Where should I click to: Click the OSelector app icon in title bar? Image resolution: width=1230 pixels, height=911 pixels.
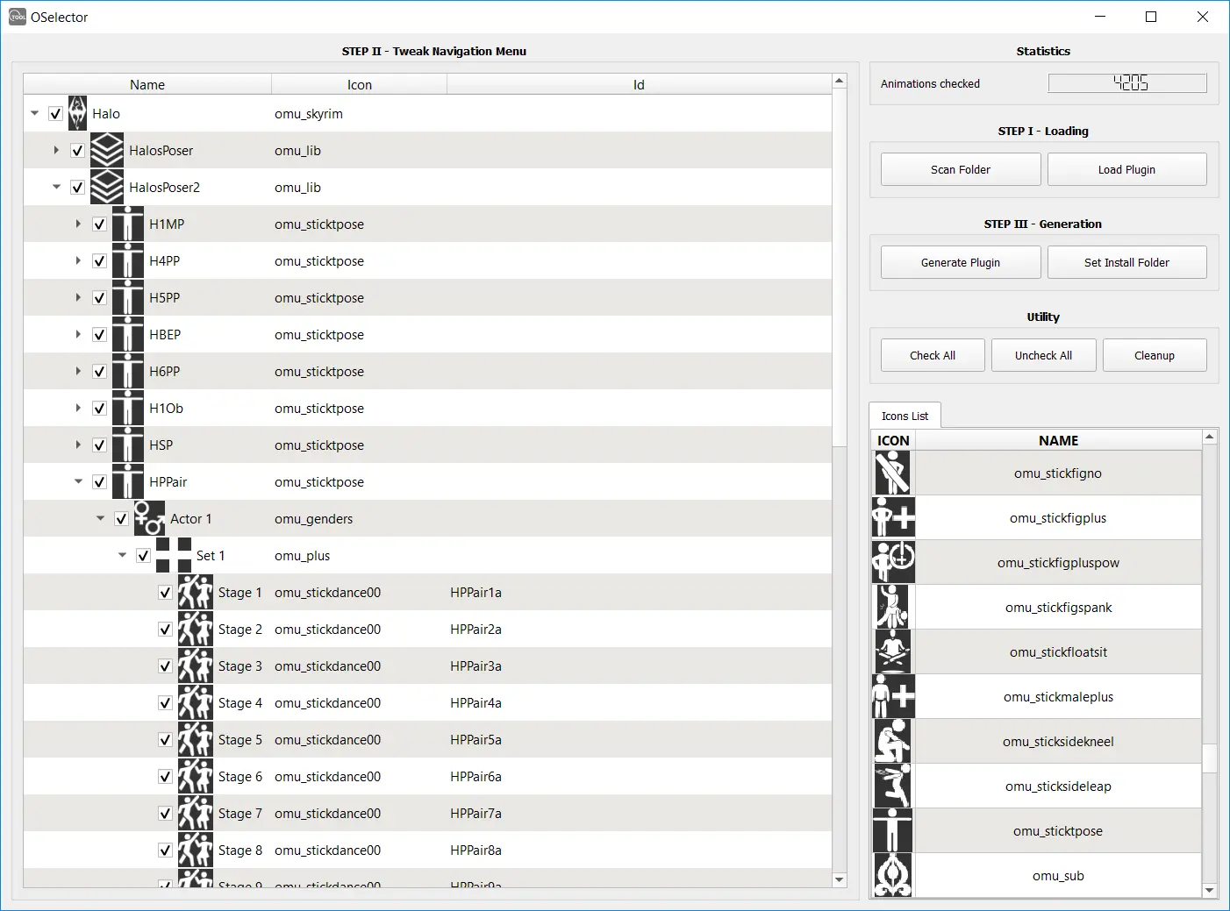point(18,17)
